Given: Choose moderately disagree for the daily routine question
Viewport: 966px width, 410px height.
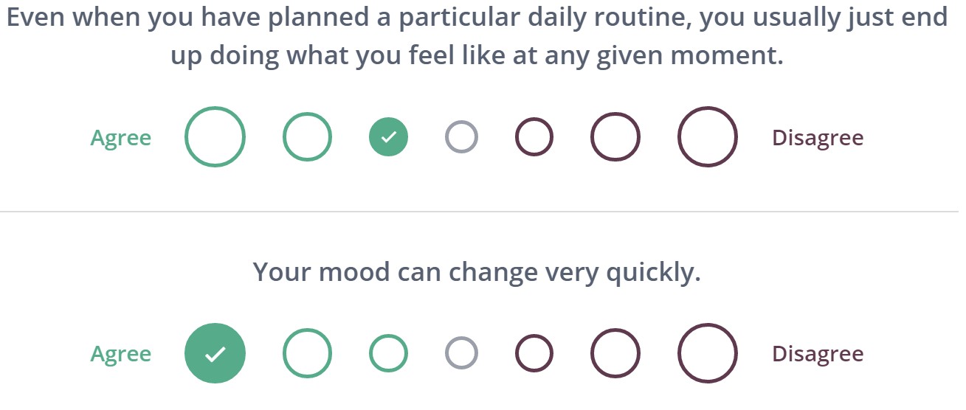Looking at the screenshot, I should (615, 137).
